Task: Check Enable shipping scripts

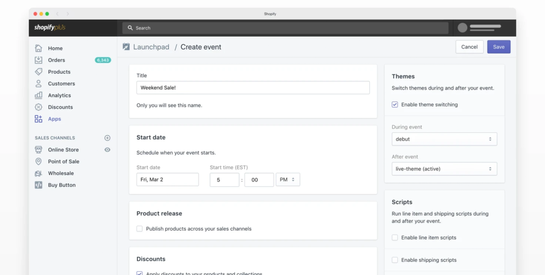Action: pos(395,260)
